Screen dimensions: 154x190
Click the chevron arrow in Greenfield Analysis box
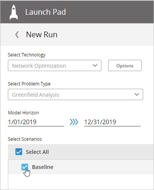pos(137,94)
